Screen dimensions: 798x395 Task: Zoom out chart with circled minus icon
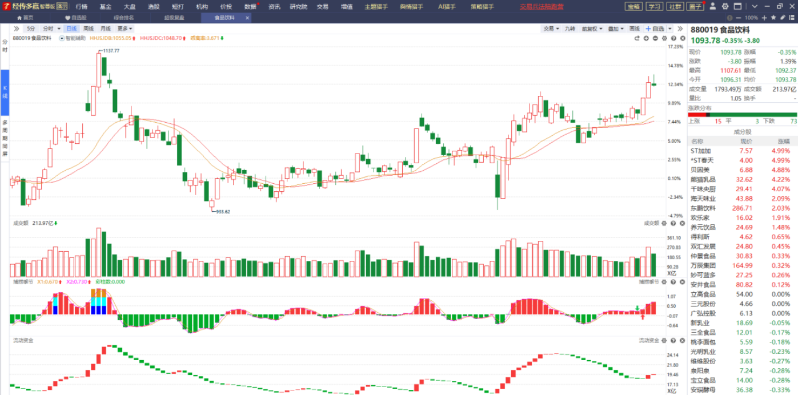click(655, 38)
